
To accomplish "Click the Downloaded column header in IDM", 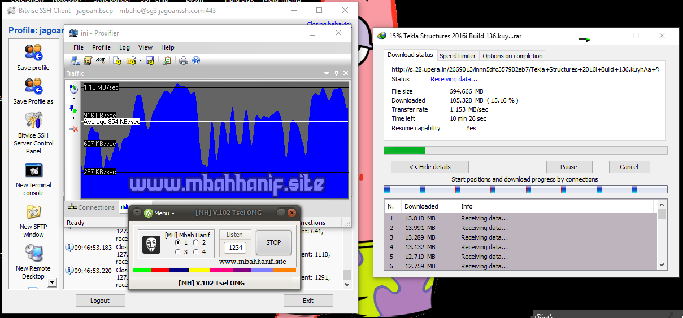I will [x=429, y=206].
